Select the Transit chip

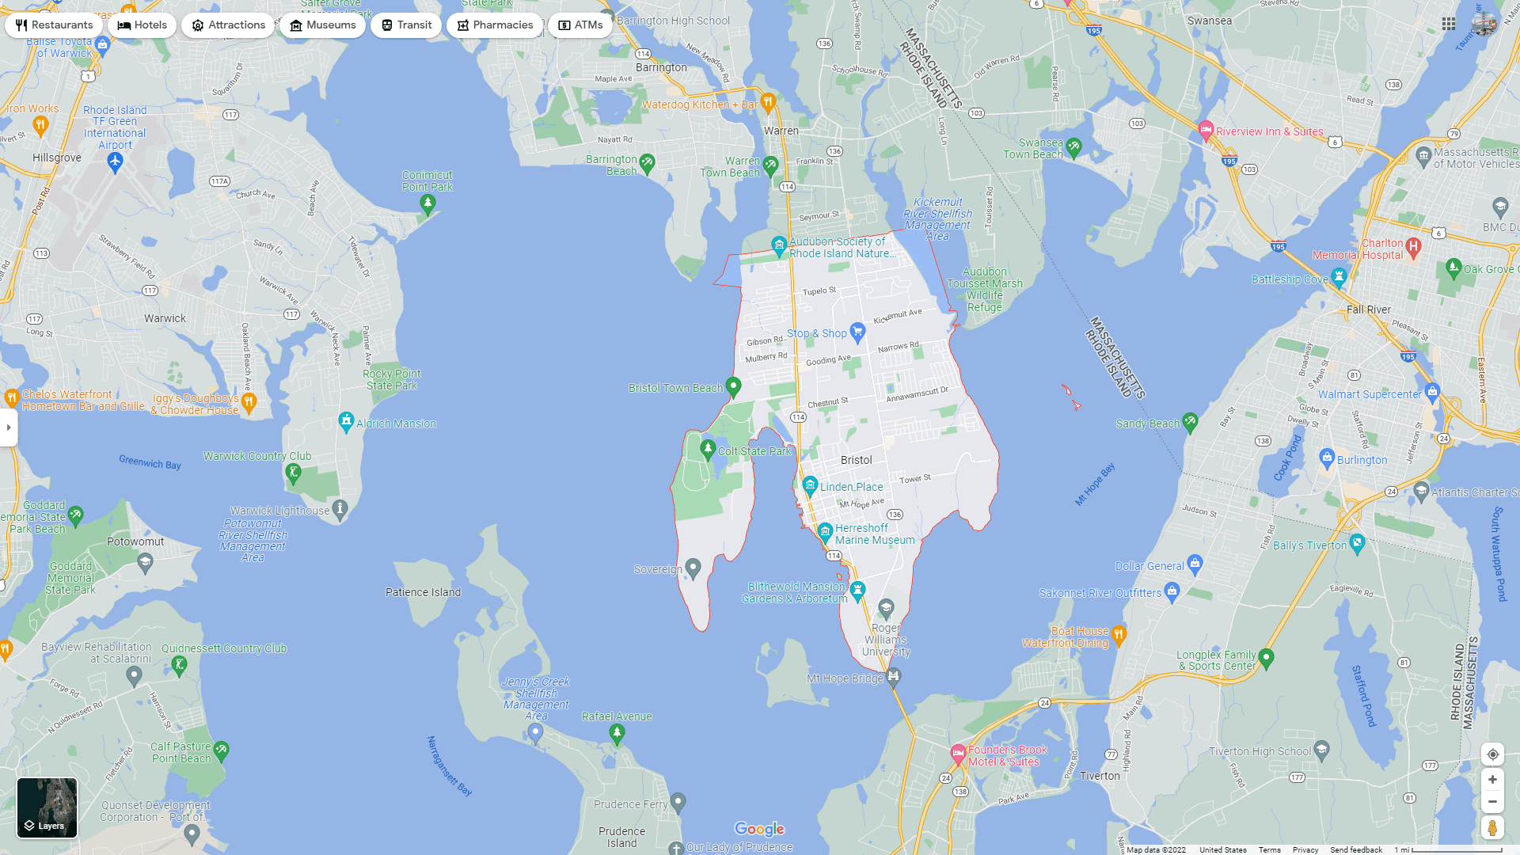[406, 25]
